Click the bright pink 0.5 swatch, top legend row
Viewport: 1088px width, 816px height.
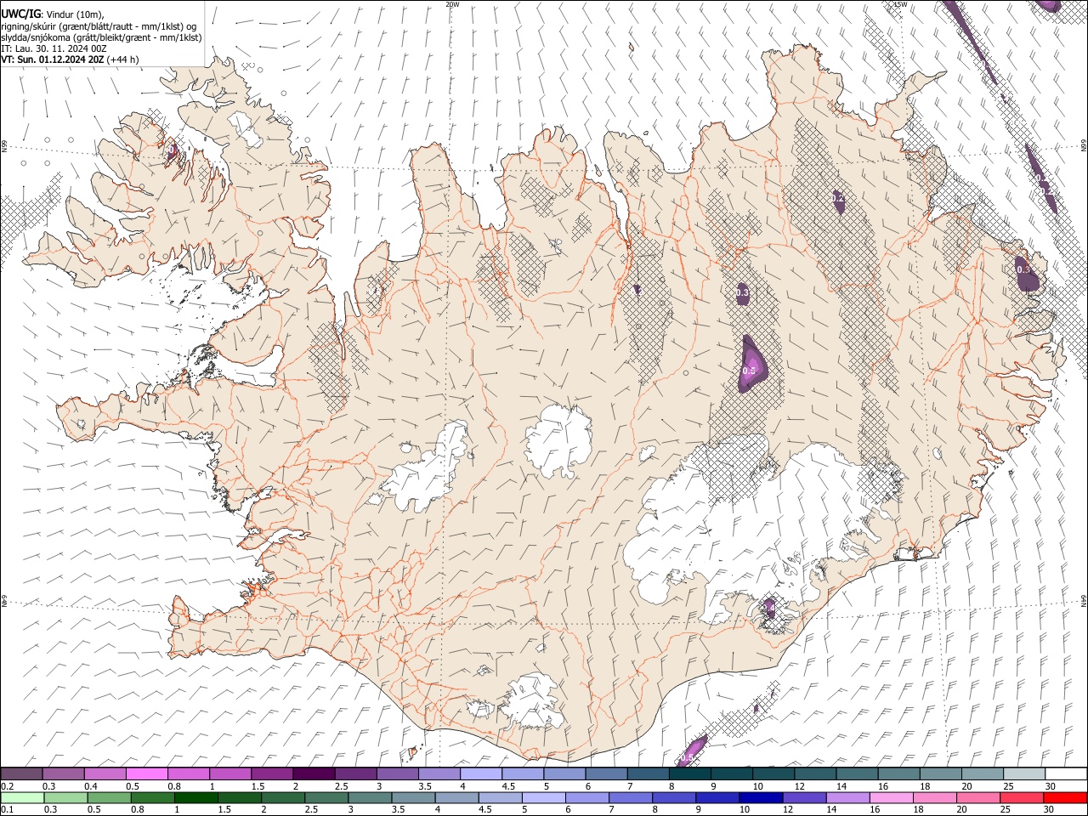coord(146,774)
